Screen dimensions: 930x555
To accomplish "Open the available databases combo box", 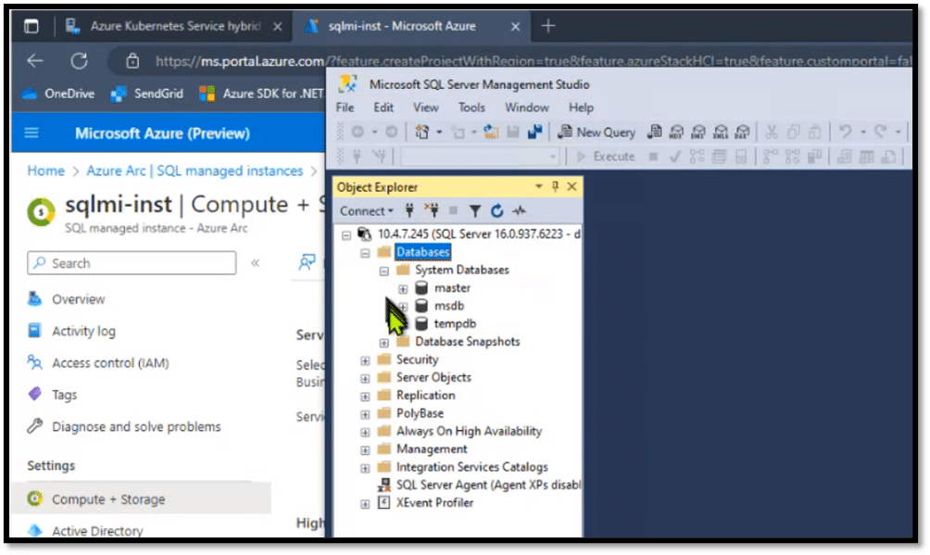I will click(480, 157).
